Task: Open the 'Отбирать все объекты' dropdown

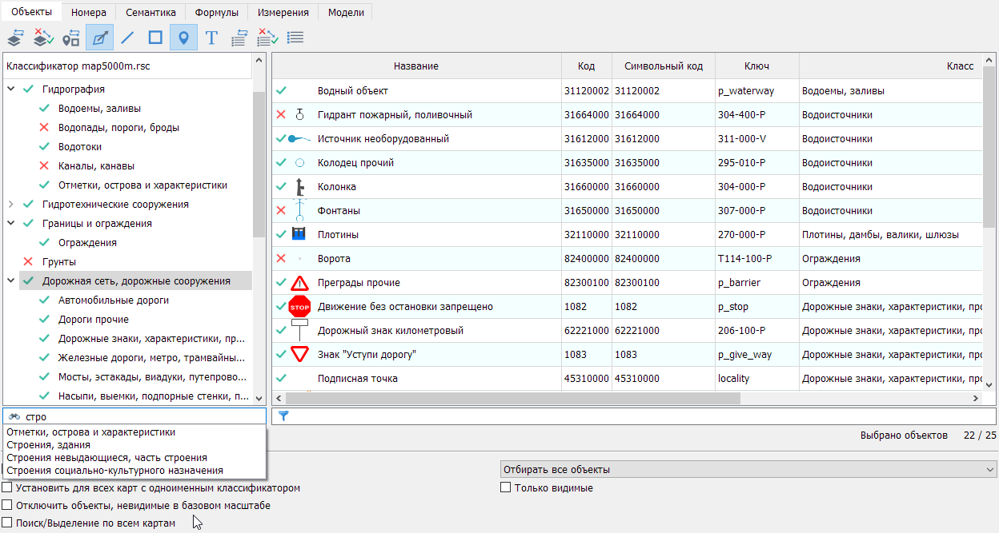Action: (747, 469)
